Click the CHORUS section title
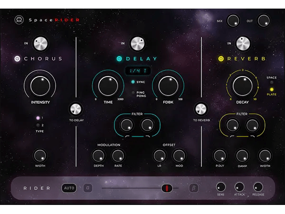The height and width of the screenshot is (214, 285). click(x=43, y=58)
